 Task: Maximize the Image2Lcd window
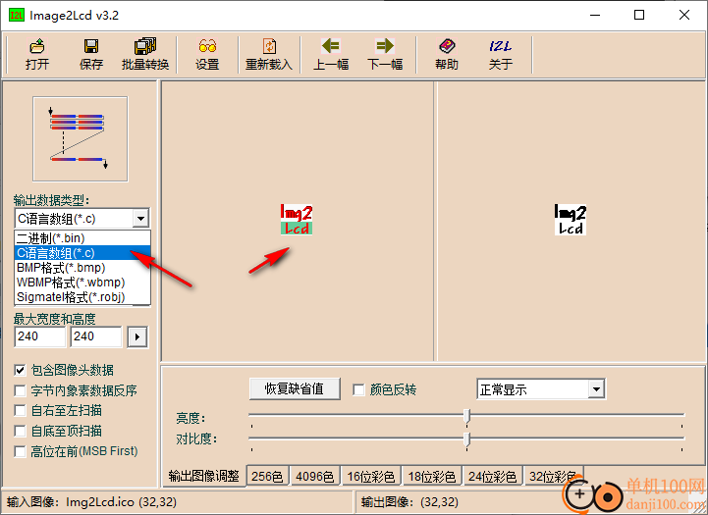pos(639,15)
